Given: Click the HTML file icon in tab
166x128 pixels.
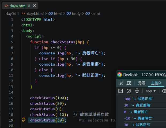Looking at the screenshot, I should tap(6, 6).
